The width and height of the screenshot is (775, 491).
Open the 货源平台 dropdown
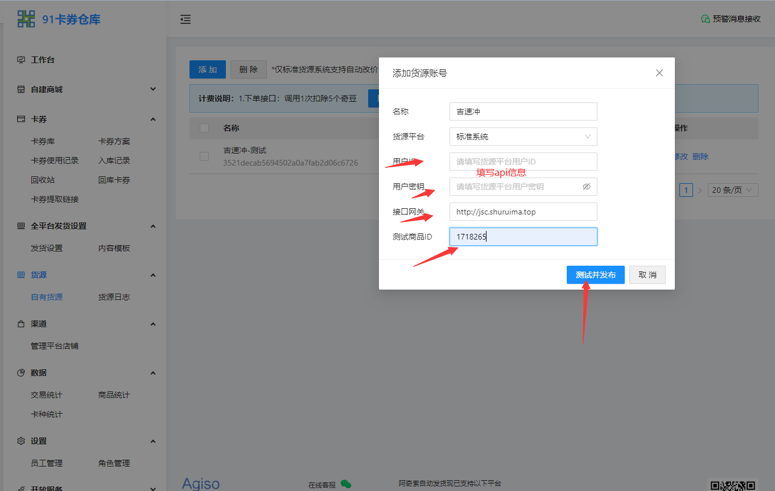(523, 137)
